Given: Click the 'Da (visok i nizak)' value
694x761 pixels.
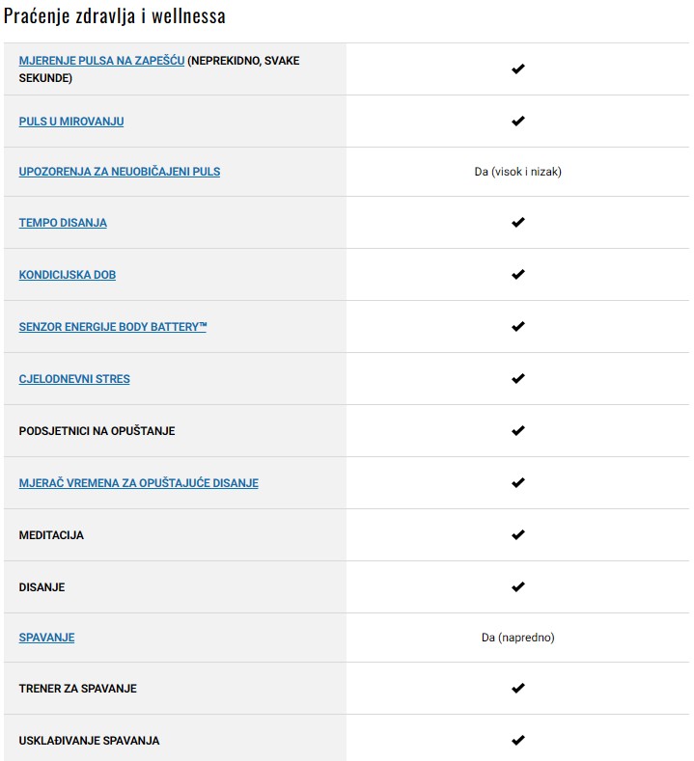Looking at the screenshot, I should 518,172.
